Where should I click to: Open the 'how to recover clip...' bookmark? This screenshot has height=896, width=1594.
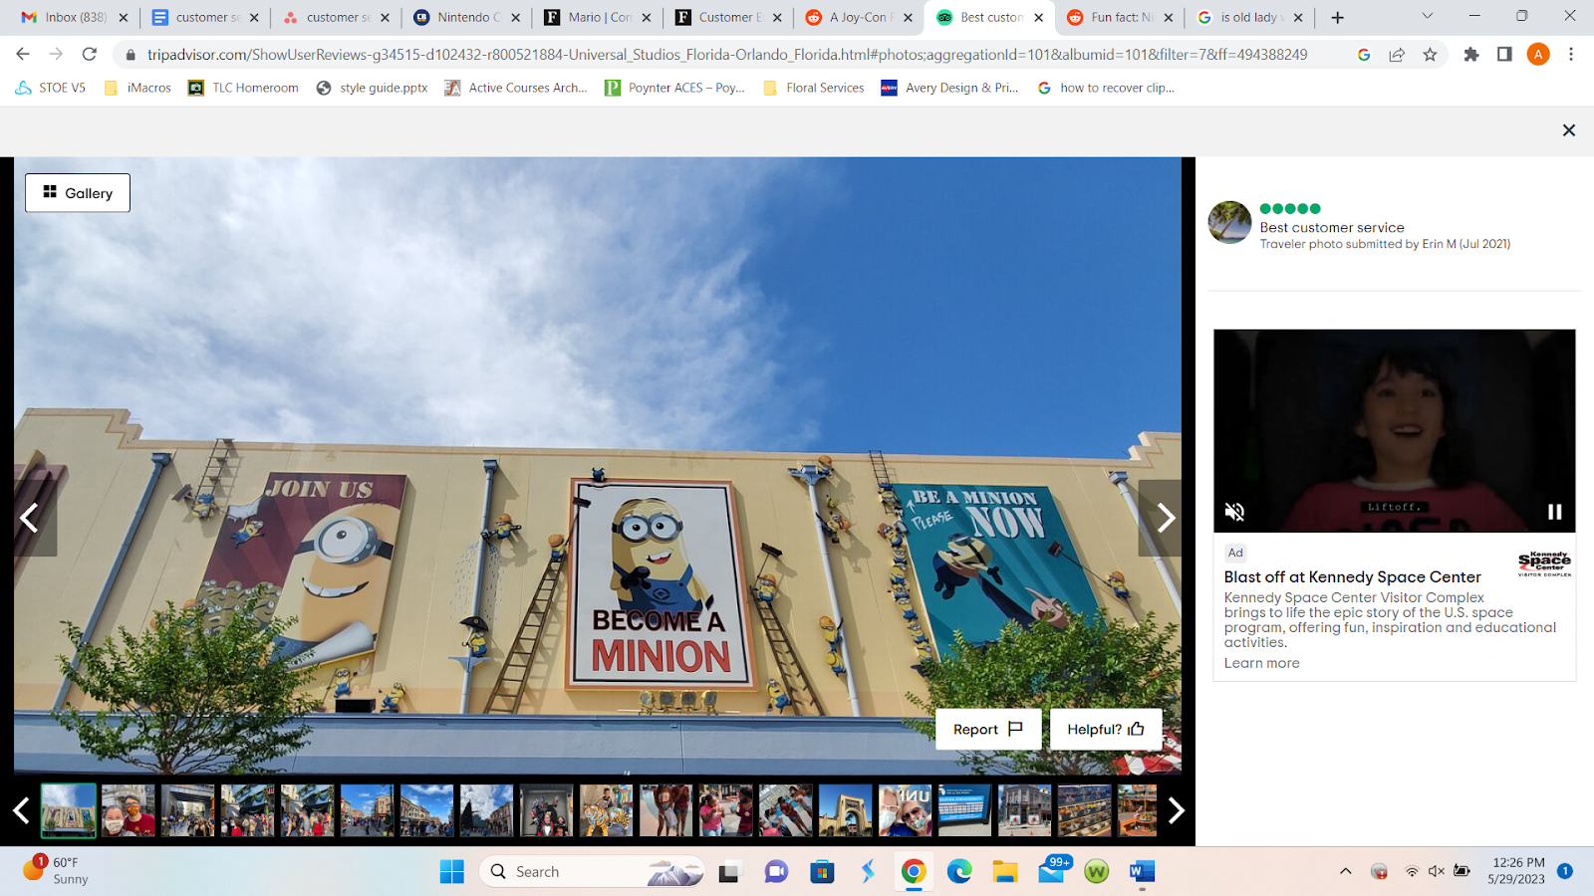[1106, 88]
